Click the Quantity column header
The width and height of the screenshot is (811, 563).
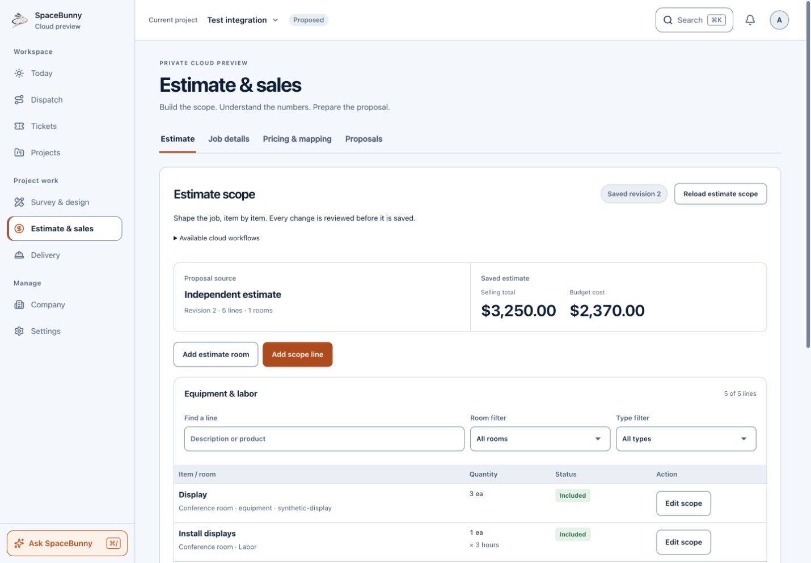click(x=483, y=475)
